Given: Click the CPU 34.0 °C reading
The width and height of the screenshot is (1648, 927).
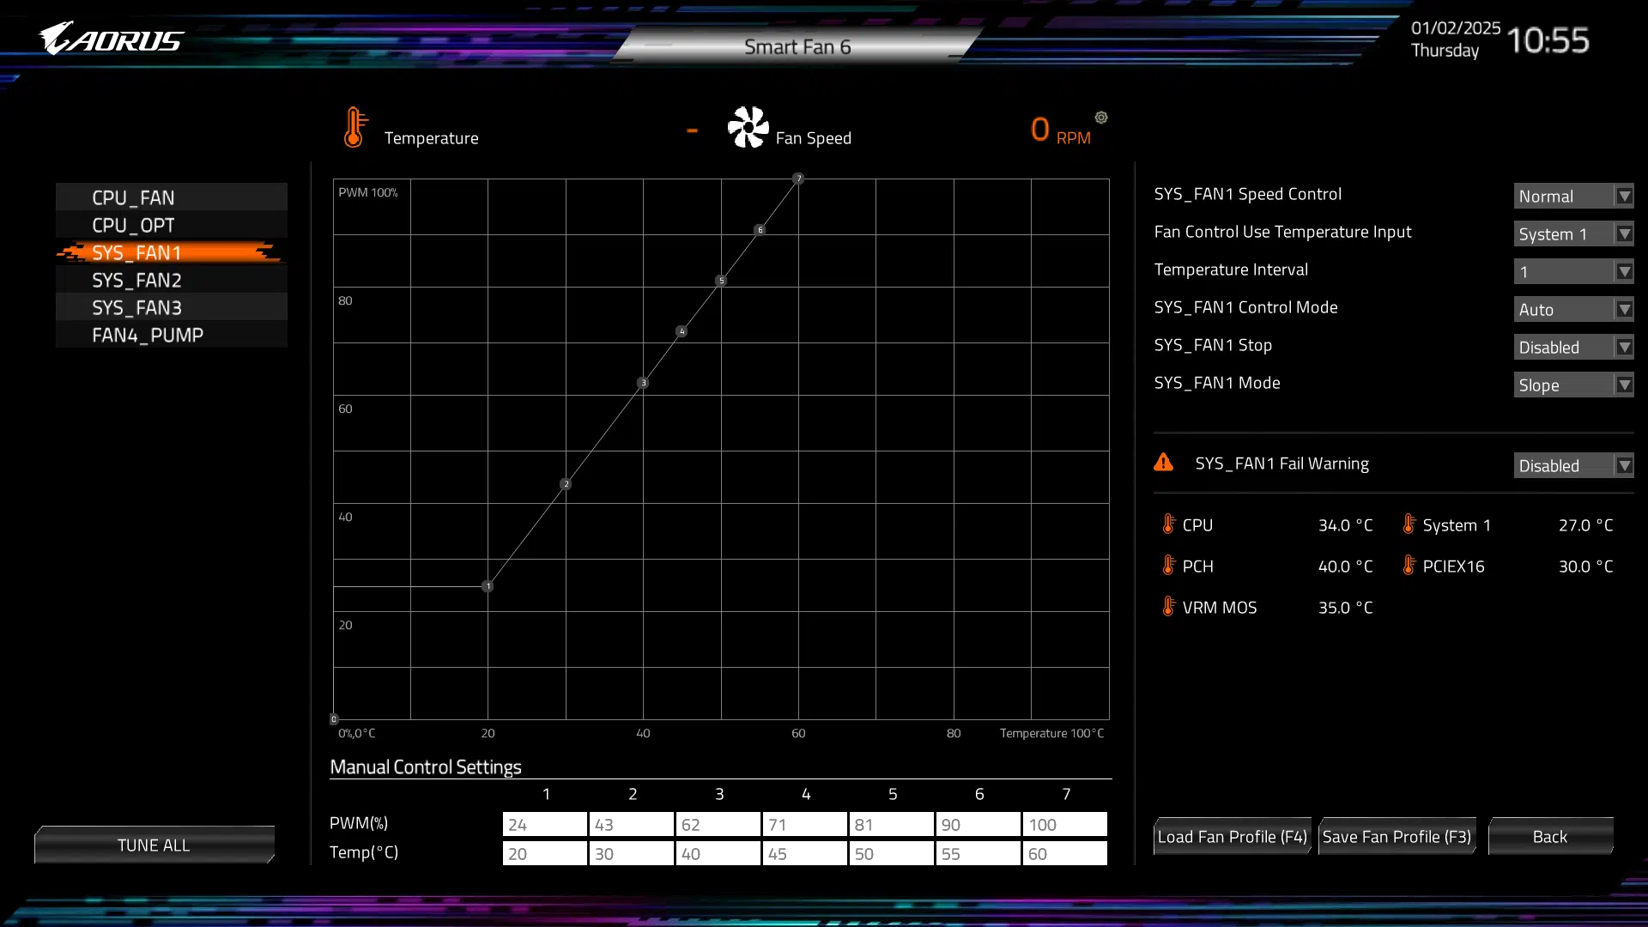Looking at the screenshot, I should coord(1345,524).
